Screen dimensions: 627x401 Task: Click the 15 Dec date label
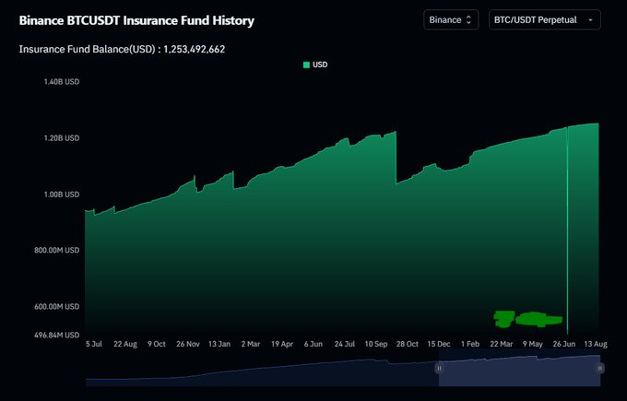(x=439, y=344)
